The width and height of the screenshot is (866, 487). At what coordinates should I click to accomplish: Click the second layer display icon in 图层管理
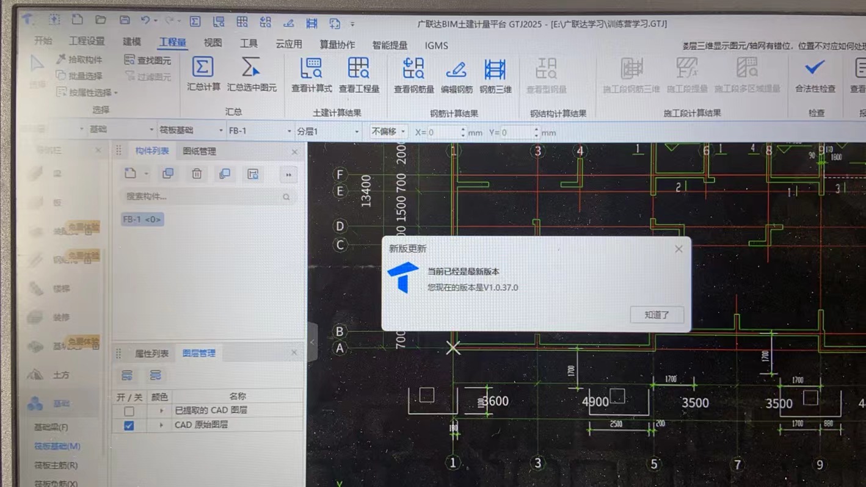[x=155, y=375]
